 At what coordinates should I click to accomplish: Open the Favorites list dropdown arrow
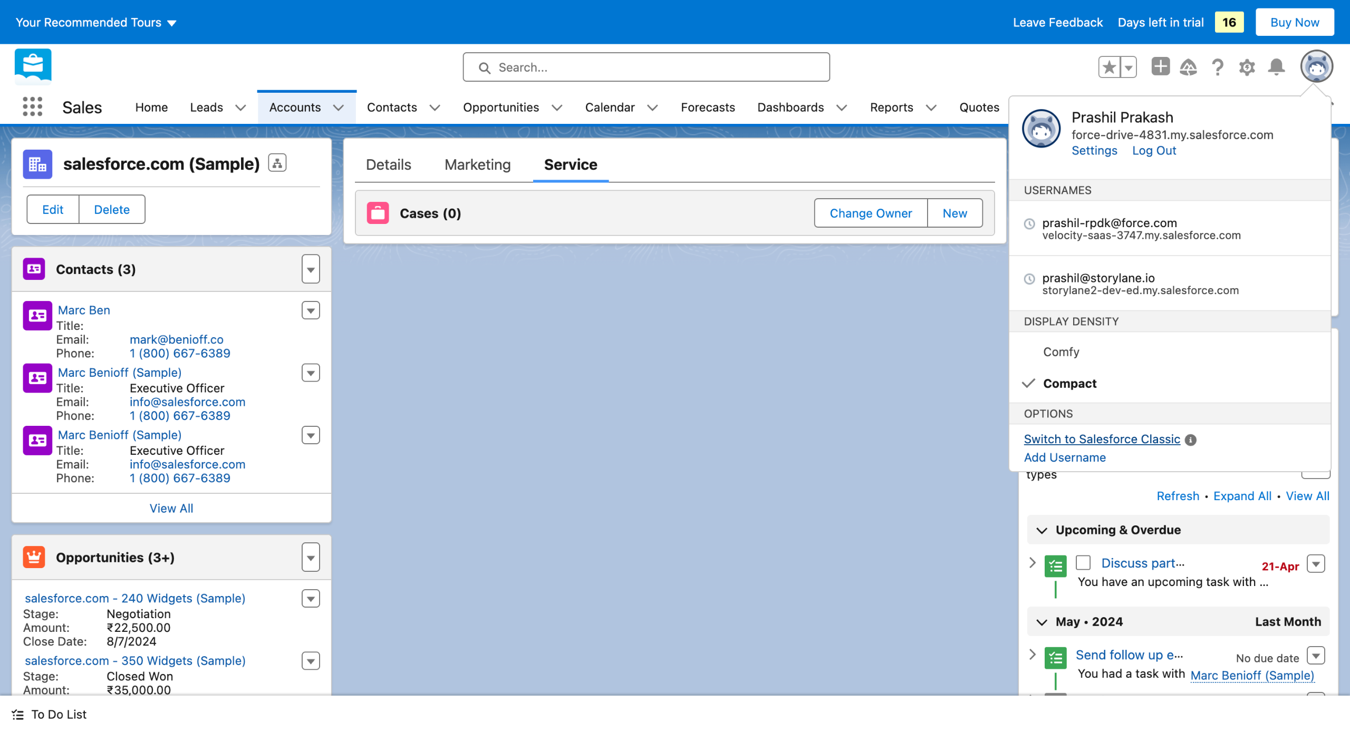(1129, 67)
